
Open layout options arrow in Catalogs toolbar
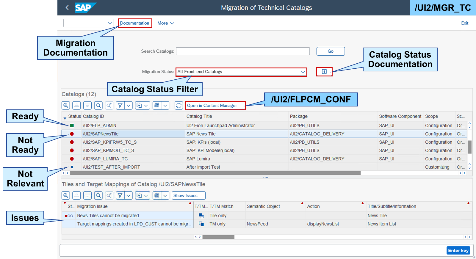(165, 105)
